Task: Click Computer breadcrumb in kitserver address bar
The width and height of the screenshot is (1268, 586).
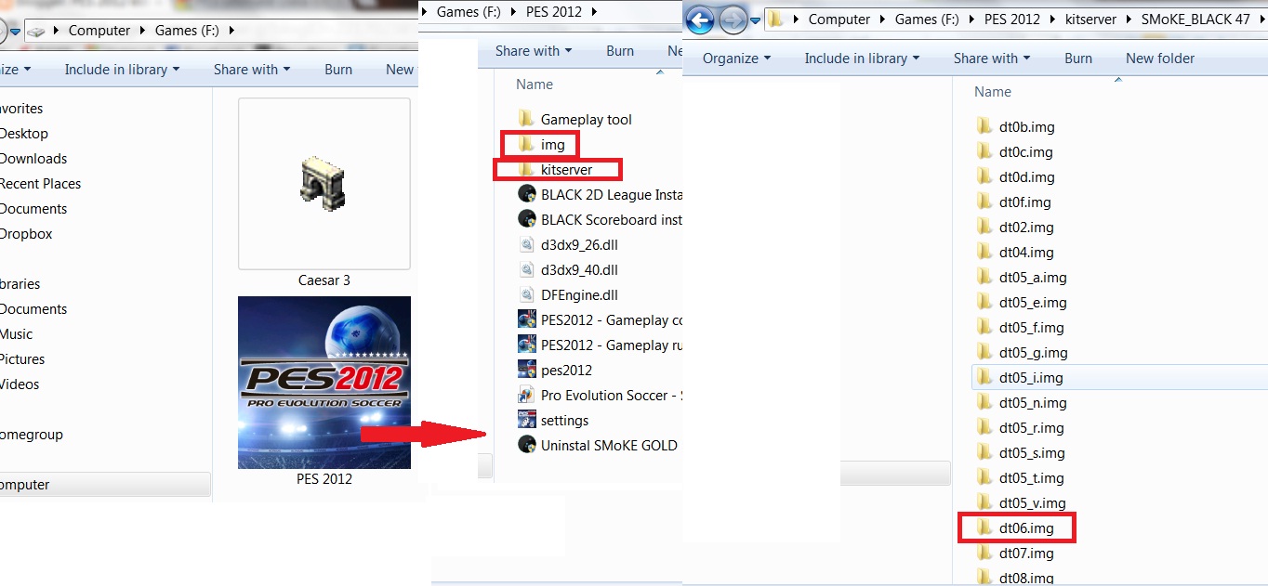Action: point(839,19)
